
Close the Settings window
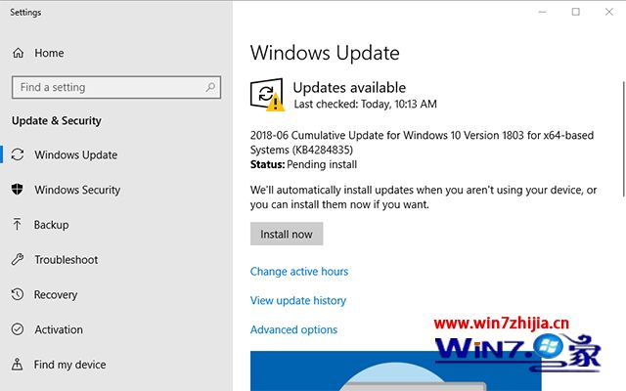tap(608, 12)
